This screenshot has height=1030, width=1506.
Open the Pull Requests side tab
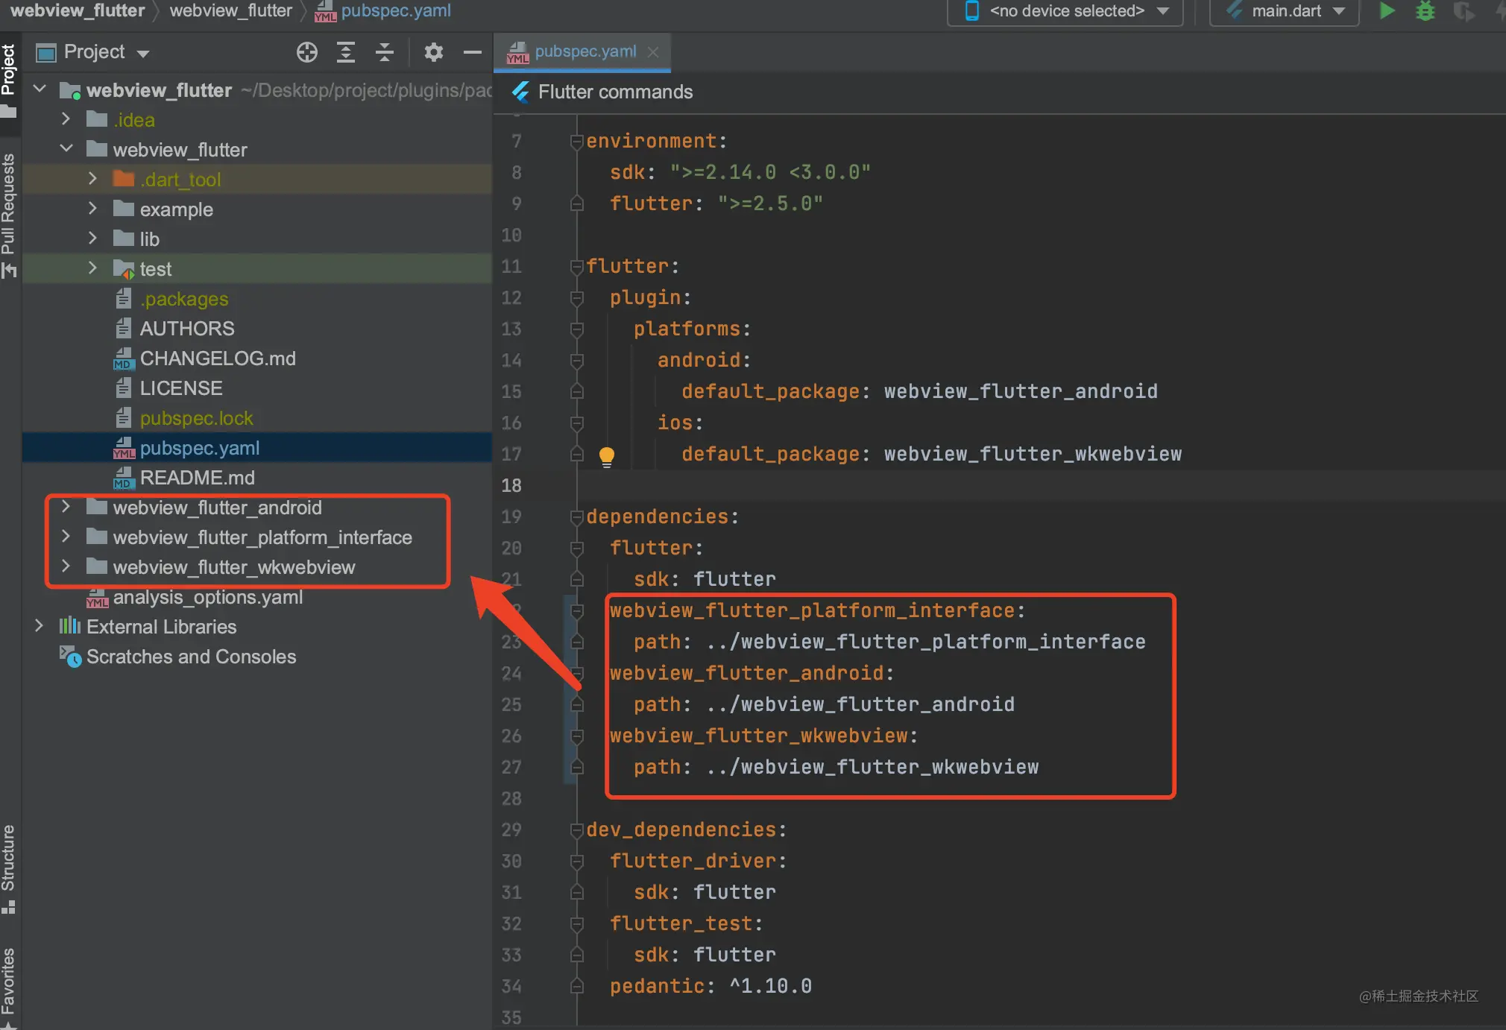[9, 215]
